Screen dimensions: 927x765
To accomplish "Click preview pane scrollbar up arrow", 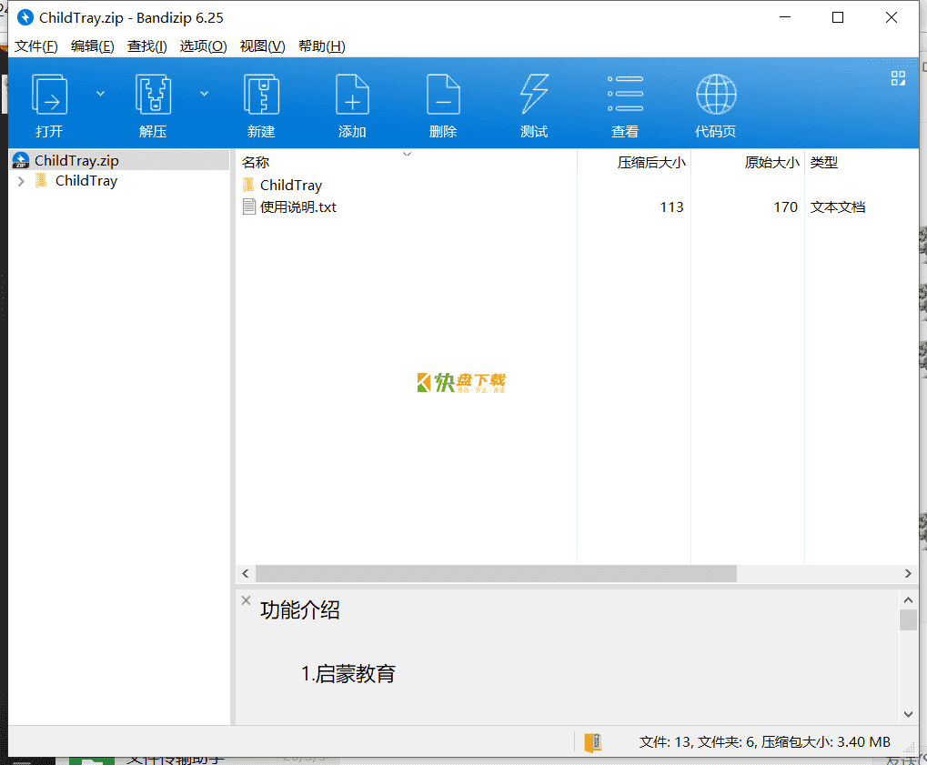I will coord(909,600).
